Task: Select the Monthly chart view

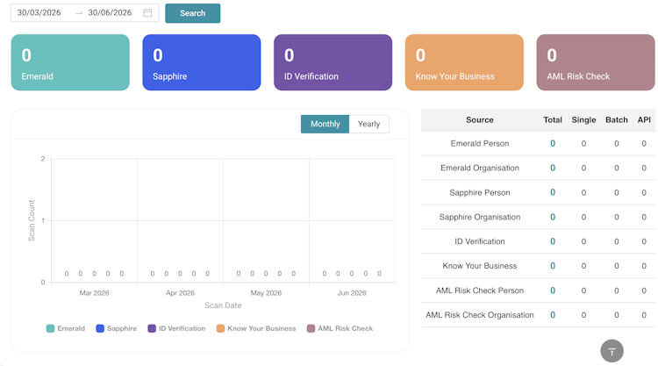Action: coord(325,124)
